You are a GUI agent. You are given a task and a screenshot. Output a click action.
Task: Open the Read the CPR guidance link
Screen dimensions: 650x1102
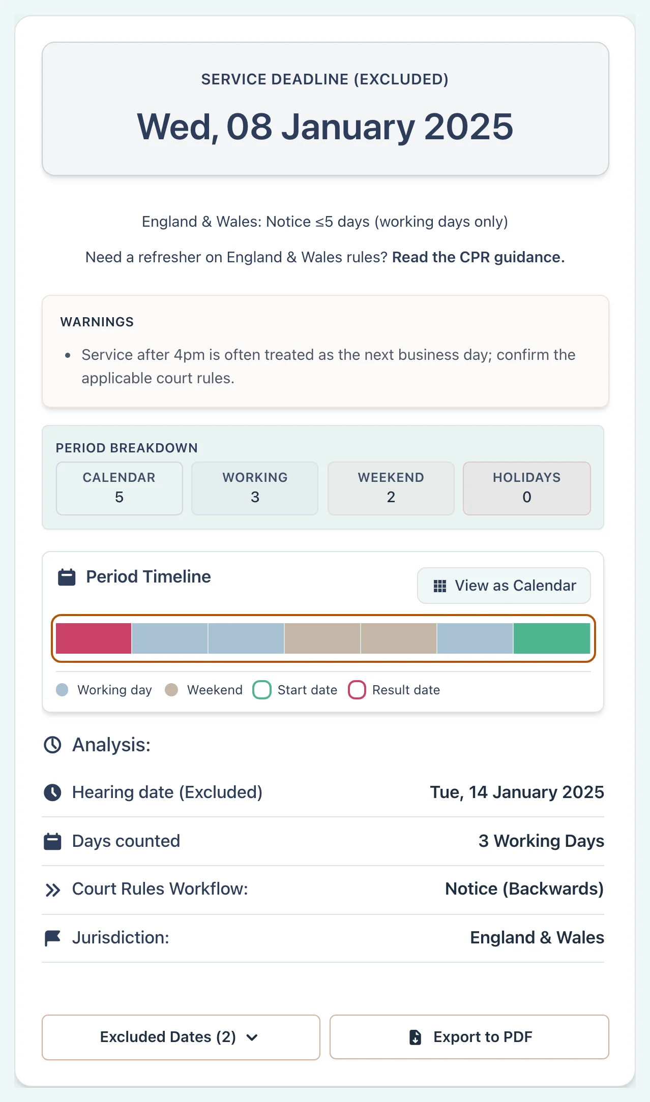[x=478, y=257]
